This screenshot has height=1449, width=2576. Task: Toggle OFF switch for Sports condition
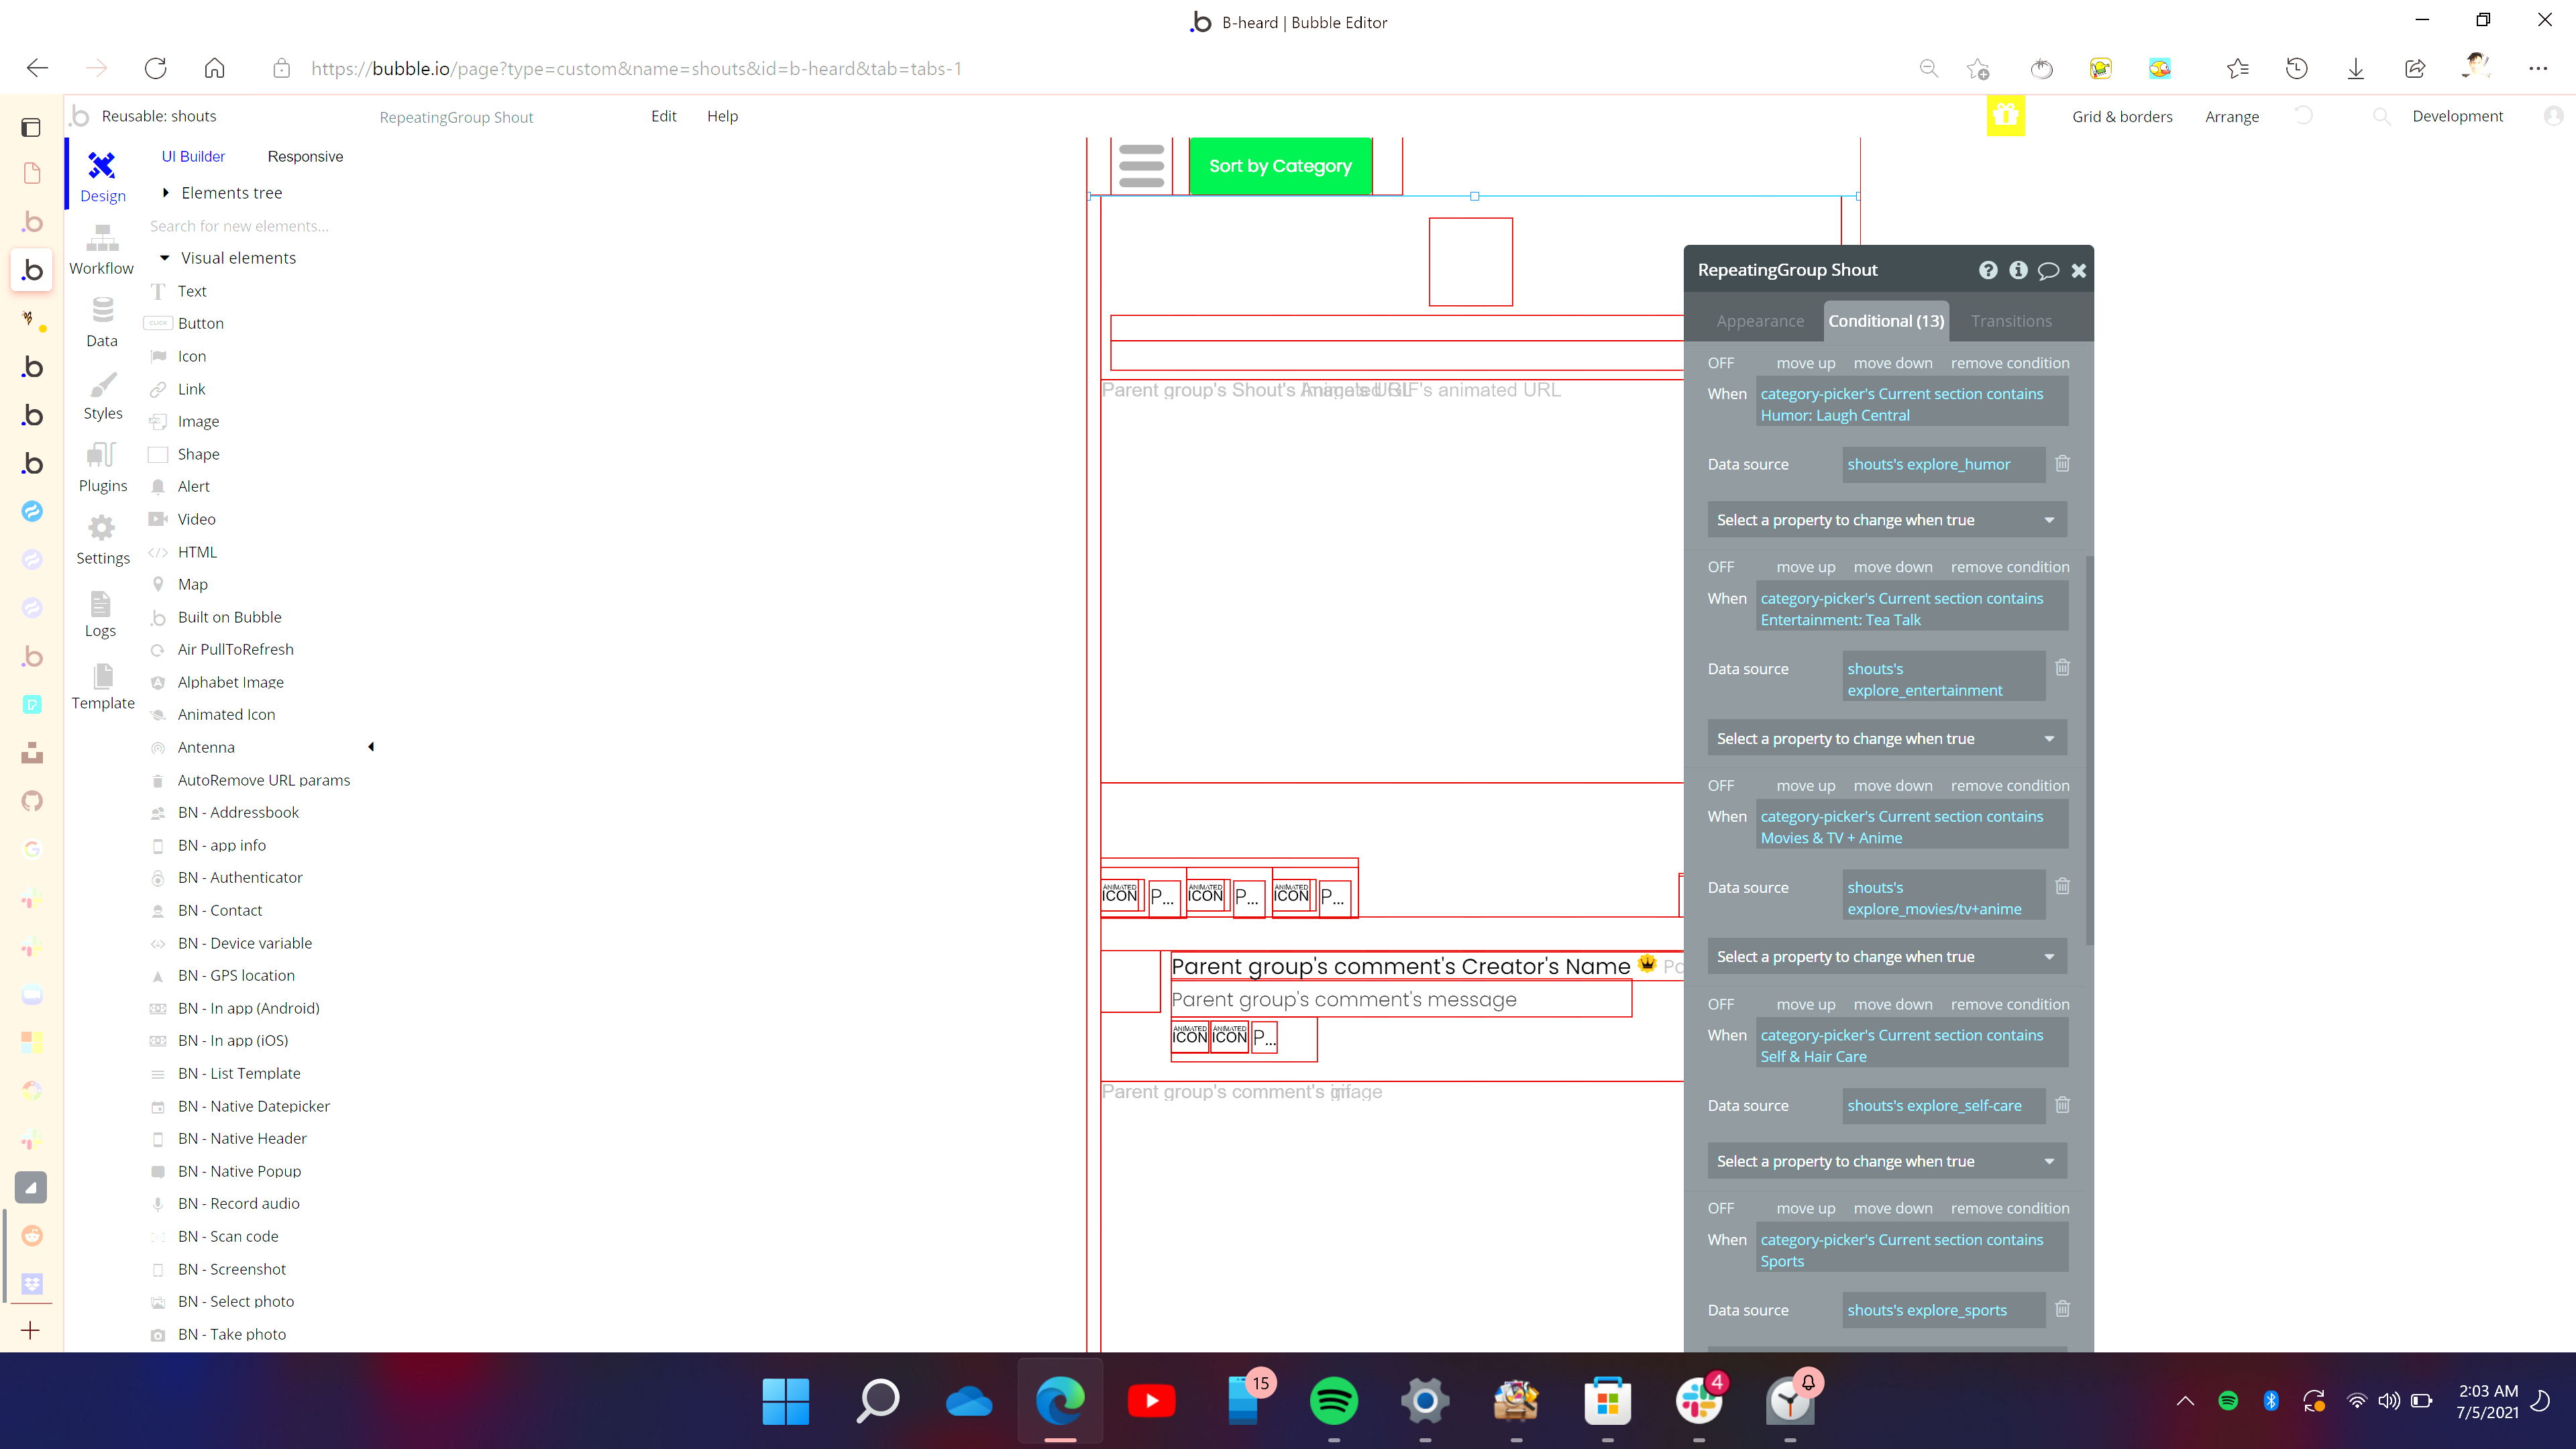click(x=1720, y=1208)
